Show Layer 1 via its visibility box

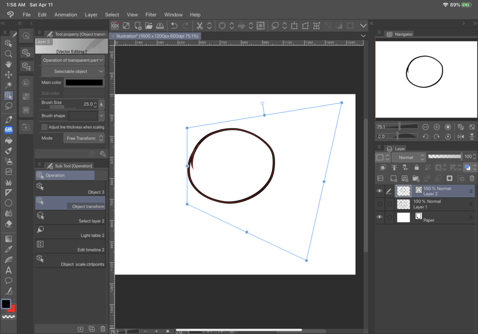click(x=379, y=204)
